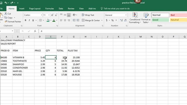
Task: Center the text horizontally
Action: click(65, 20)
